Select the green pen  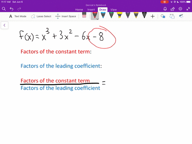coord(111,15)
